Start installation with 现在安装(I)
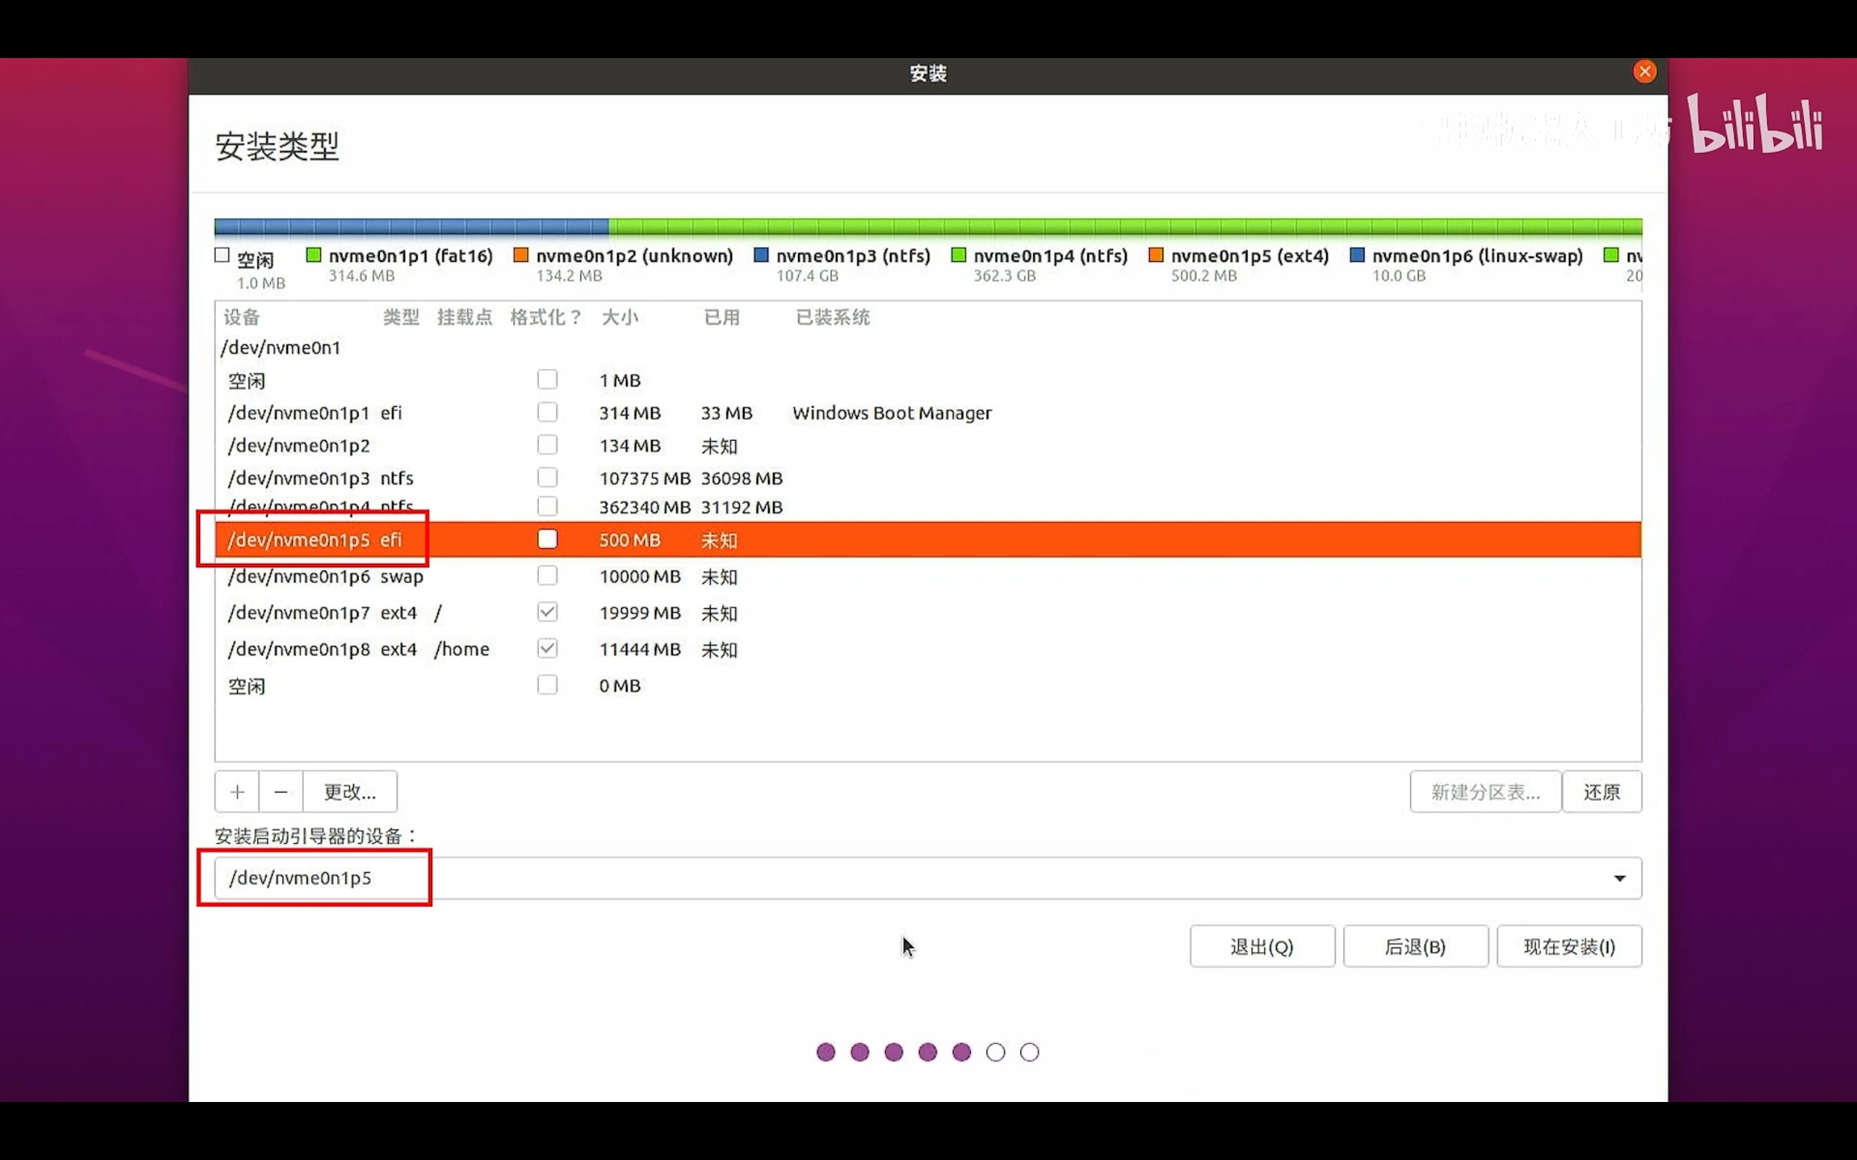 pos(1569,947)
